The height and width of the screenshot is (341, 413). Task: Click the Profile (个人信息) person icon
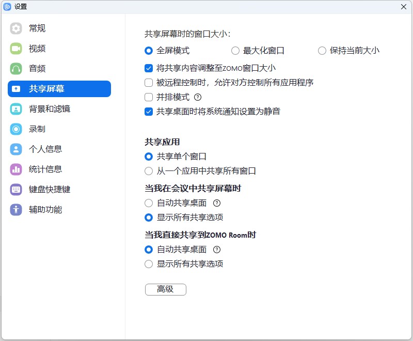16,149
